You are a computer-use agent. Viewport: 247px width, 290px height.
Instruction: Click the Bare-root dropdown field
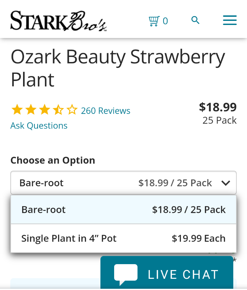tap(123, 183)
